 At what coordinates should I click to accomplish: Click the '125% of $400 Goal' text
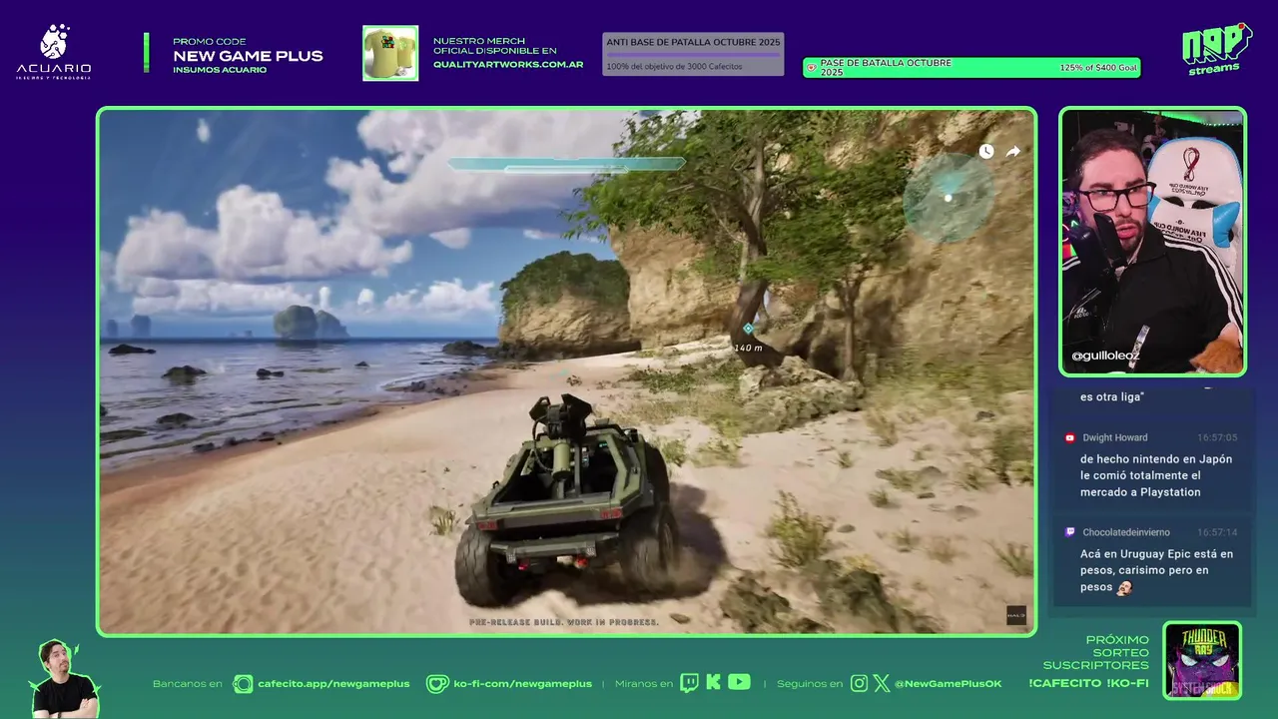point(1098,68)
